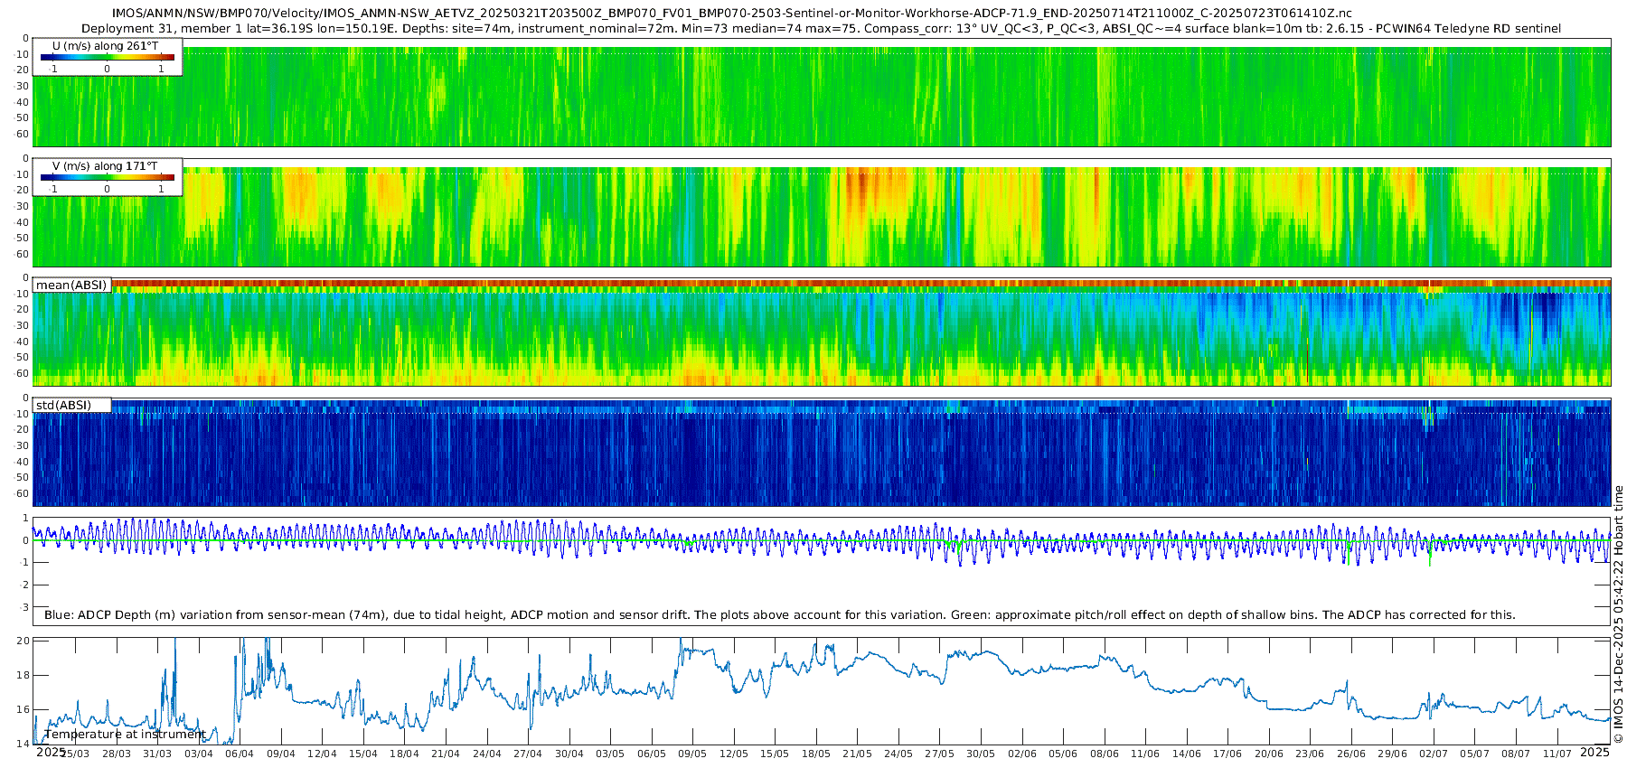The height and width of the screenshot is (768, 1627).
Task: Click the 'Temperature at instrument' label
Action: point(125,735)
